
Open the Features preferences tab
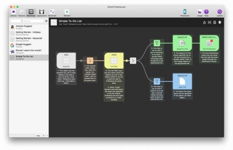point(22,13)
